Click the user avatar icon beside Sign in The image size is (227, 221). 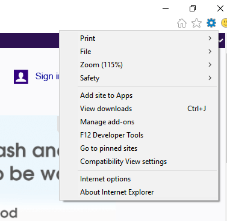[21, 77]
